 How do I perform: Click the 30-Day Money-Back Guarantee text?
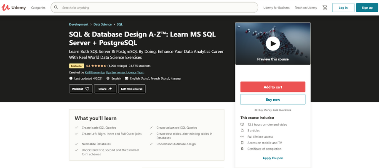pos(272,110)
